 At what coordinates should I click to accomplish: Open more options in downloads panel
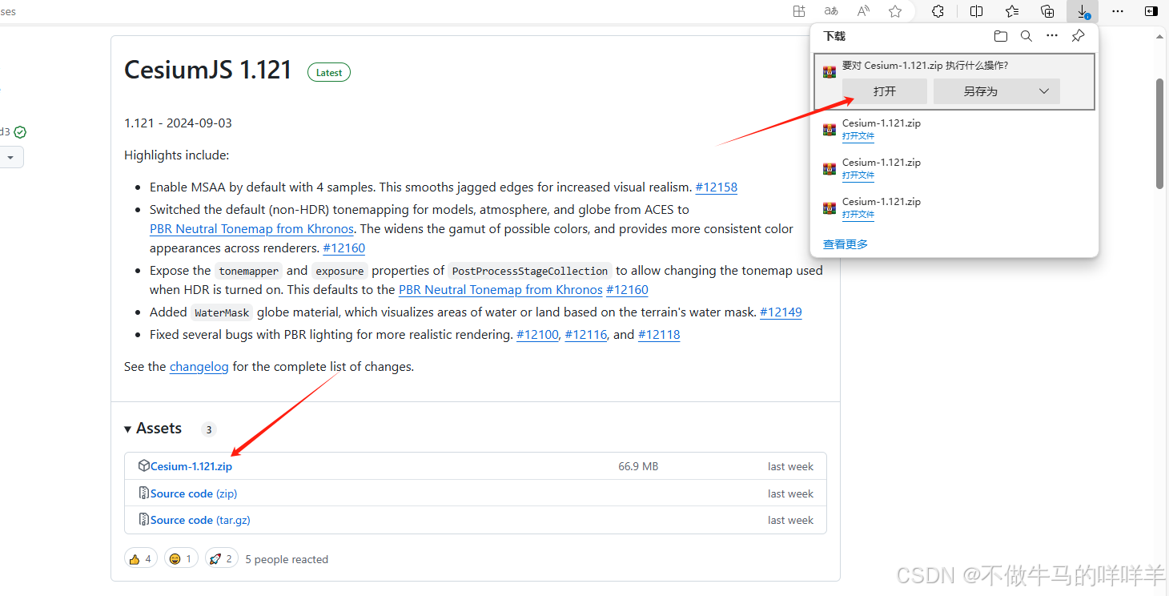[1052, 36]
